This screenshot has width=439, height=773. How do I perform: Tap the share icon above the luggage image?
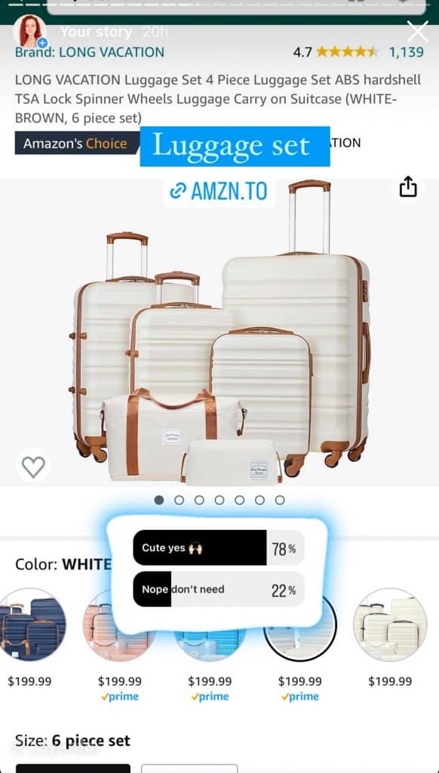coord(408,187)
